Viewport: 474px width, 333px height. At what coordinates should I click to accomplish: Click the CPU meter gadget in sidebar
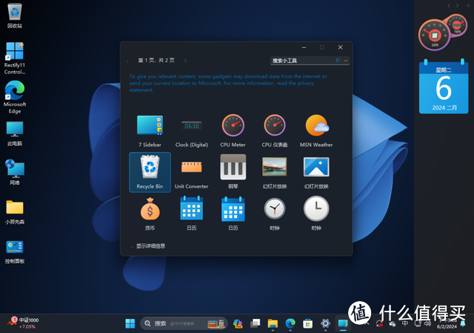(x=443, y=33)
